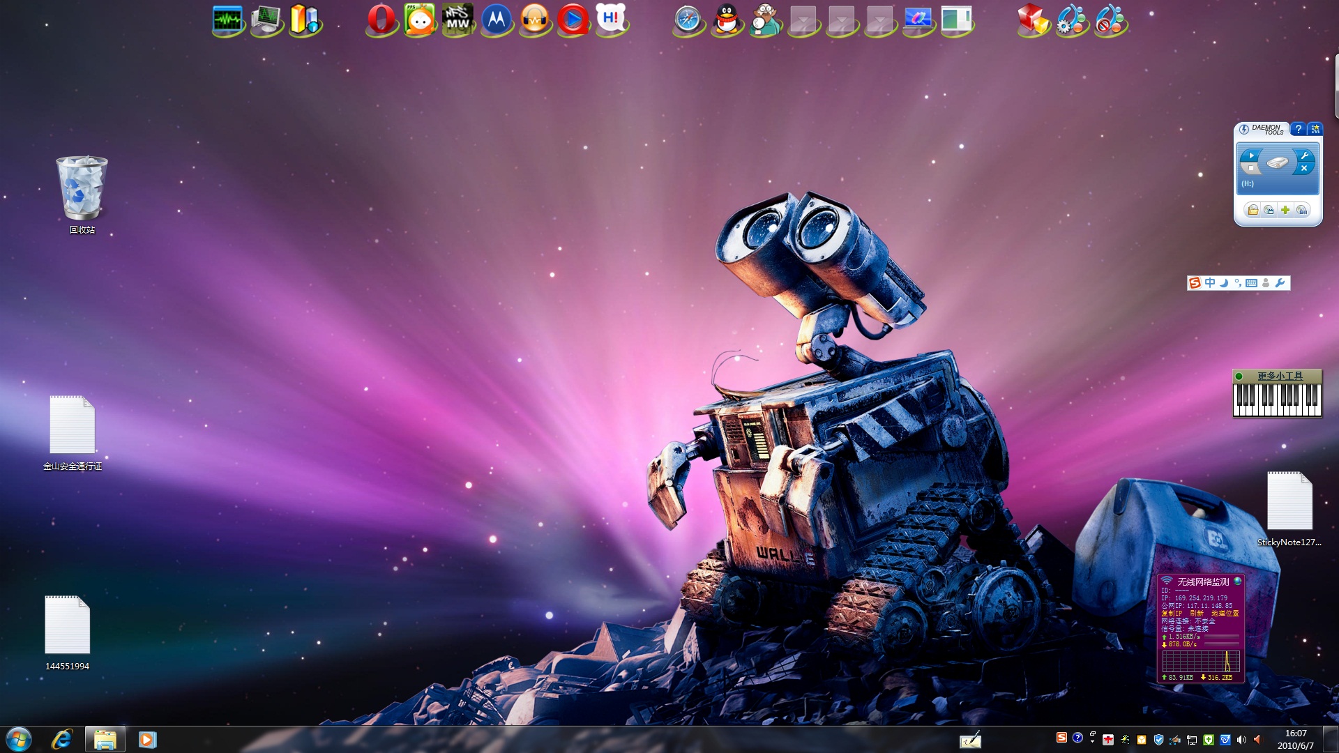Open the dock settings gear icon
The width and height of the screenshot is (1339, 753).
click(x=1072, y=19)
